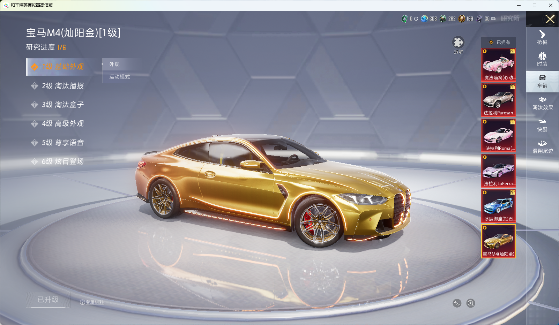The height and width of the screenshot is (325, 559).
Task: Click the magnifier zoom-in icon
Action: (x=471, y=303)
